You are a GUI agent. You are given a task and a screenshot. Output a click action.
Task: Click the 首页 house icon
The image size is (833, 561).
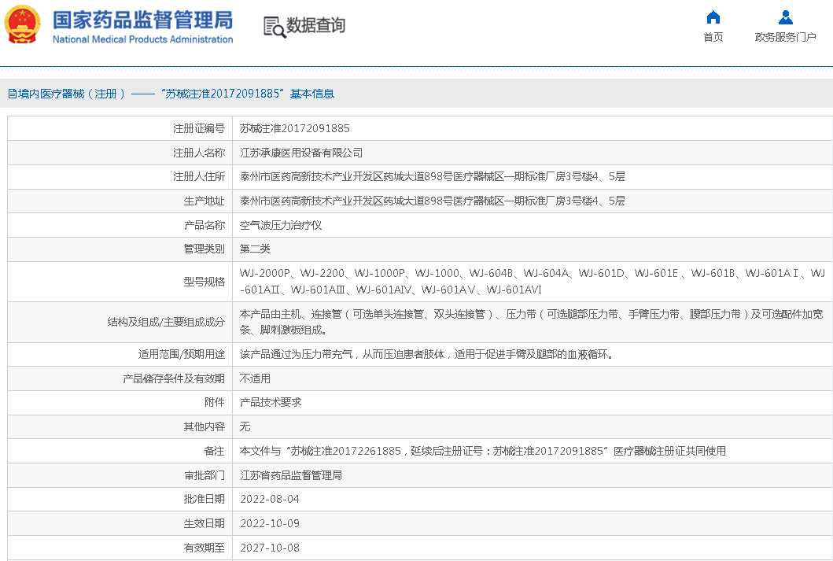pos(713,17)
